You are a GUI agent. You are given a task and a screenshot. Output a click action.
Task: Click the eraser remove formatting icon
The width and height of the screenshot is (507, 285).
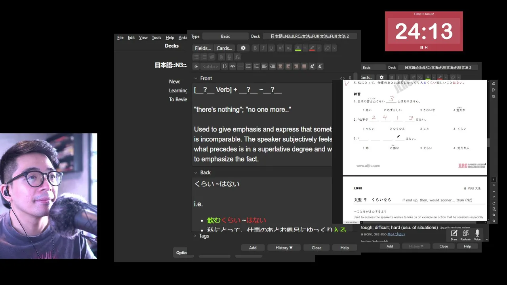pos(327,48)
